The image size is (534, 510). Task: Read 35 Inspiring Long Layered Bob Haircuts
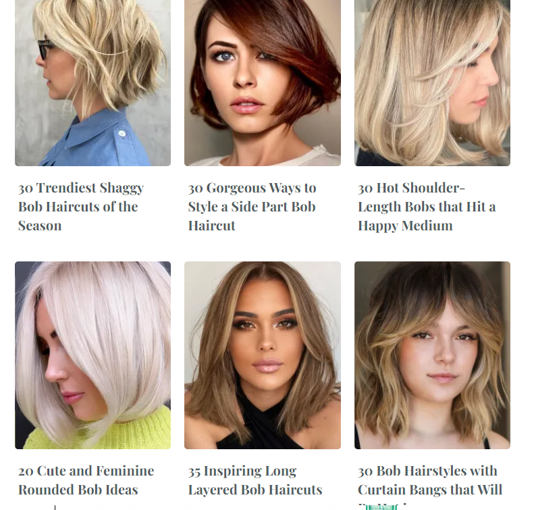(x=255, y=480)
